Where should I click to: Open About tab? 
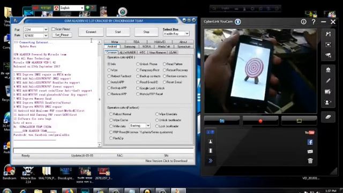pos(183,42)
